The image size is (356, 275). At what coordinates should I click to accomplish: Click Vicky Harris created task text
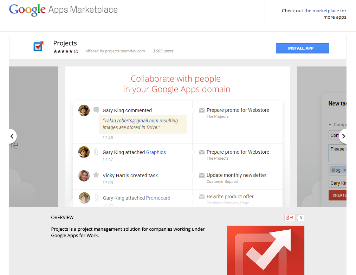click(130, 175)
